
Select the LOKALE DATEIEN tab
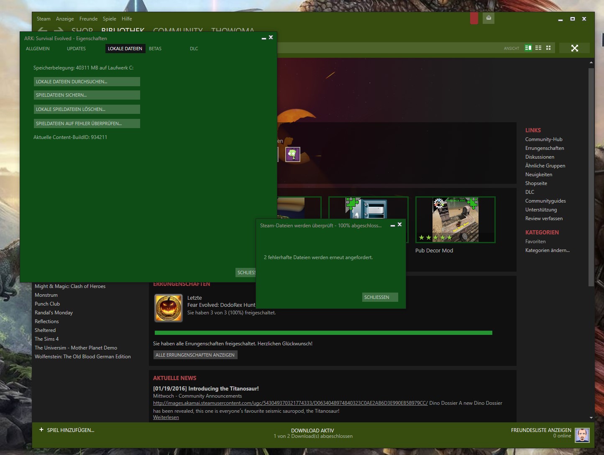click(125, 49)
